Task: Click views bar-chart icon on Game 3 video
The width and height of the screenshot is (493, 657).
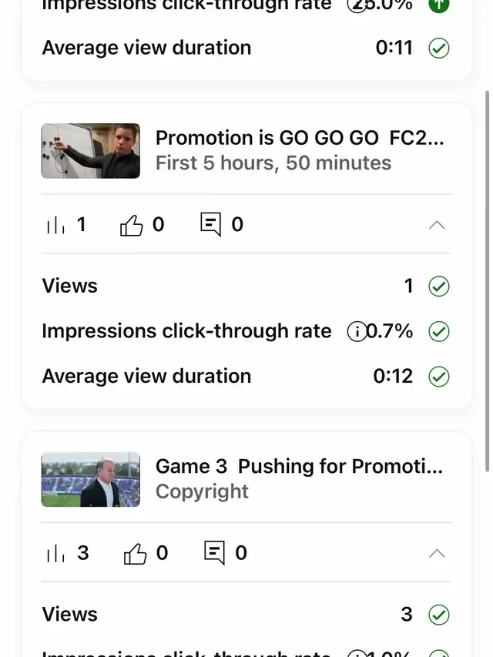Action: (55, 553)
